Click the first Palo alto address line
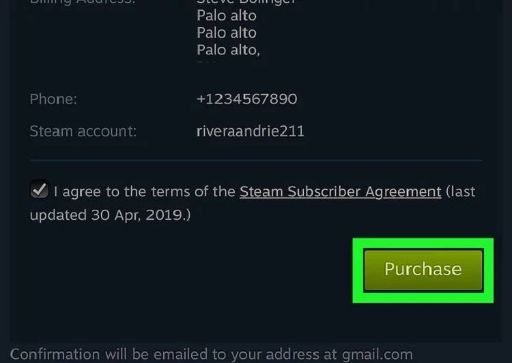Screen dimensions: 512x363 (227, 15)
